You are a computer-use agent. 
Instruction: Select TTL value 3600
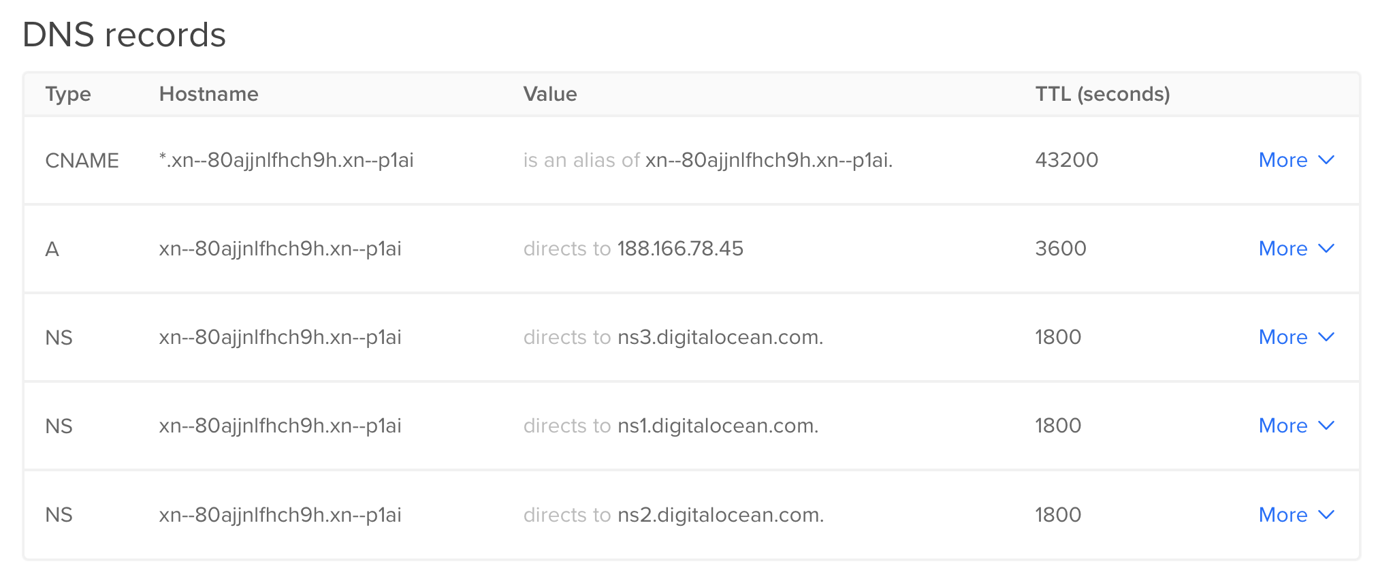1060,249
